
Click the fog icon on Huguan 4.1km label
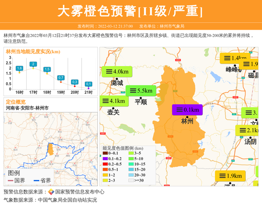coord(105,101)
